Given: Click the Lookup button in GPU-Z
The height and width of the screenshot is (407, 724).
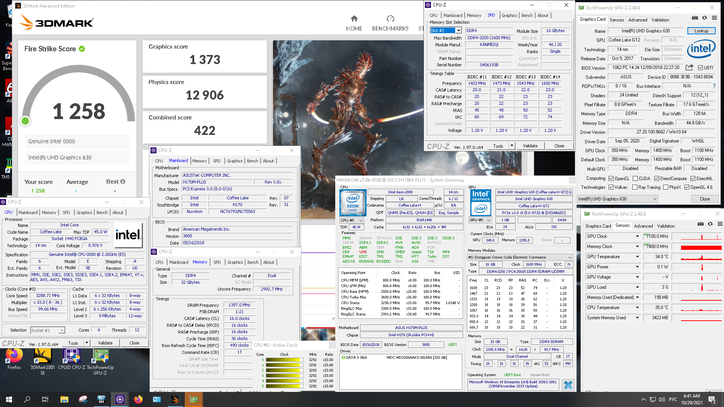Looking at the screenshot, I should click(701, 31).
